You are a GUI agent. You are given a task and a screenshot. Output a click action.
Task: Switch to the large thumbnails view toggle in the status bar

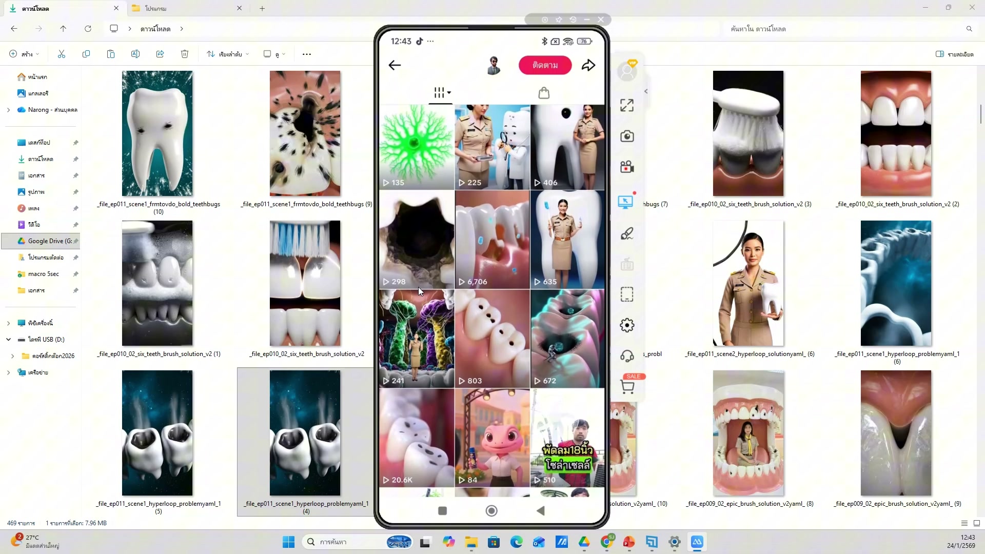(976, 523)
